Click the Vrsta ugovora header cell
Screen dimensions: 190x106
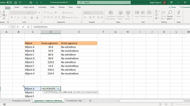point(79,43)
